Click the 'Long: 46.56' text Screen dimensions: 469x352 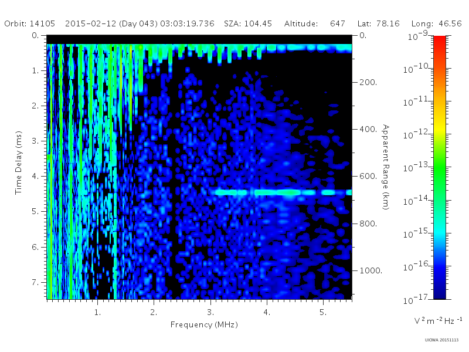coord(436,23)
